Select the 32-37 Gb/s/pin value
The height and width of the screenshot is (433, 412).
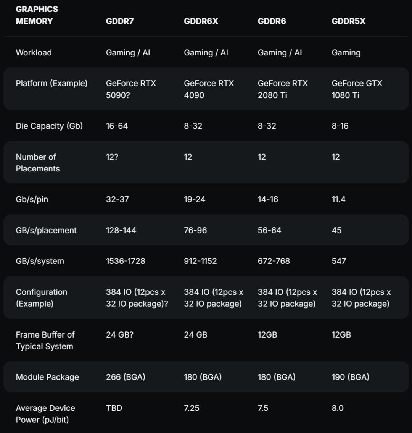[x=117, y=199]
